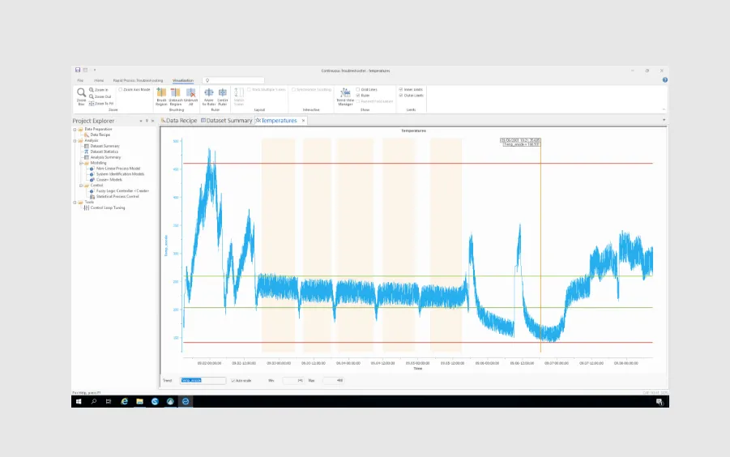Image resolution: width=730 pixels, height=457 pixels.
Task: Click the Save icon in title bar
Action: pyautogui.click(x=78, y=70)
